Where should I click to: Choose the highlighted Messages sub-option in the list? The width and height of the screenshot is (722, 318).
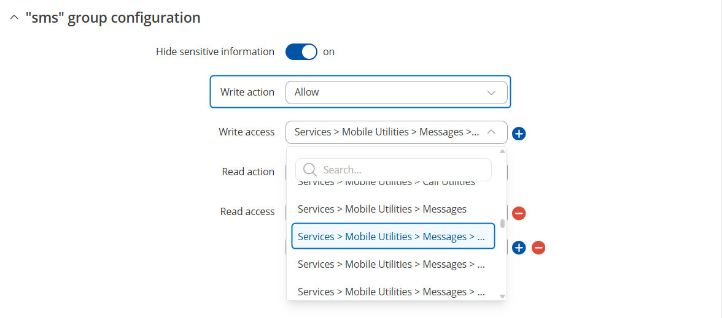[393, 237]
